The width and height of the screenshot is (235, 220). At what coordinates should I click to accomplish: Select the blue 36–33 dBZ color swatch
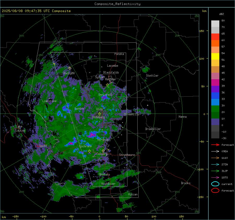click(215, 96)
